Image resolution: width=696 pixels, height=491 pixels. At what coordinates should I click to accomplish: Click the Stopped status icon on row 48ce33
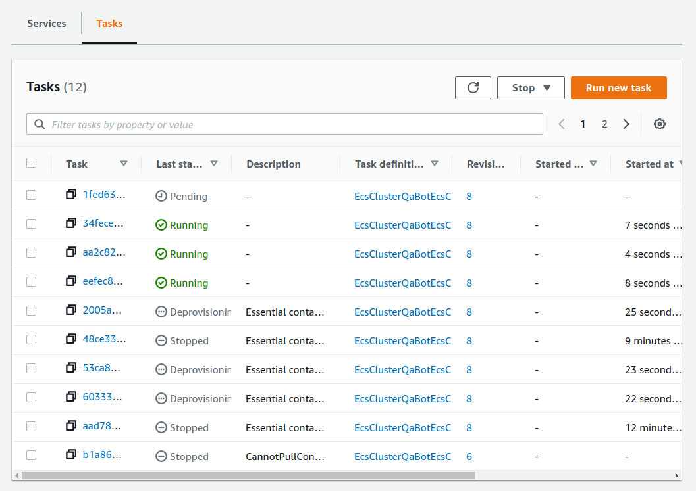pos(160,340)
